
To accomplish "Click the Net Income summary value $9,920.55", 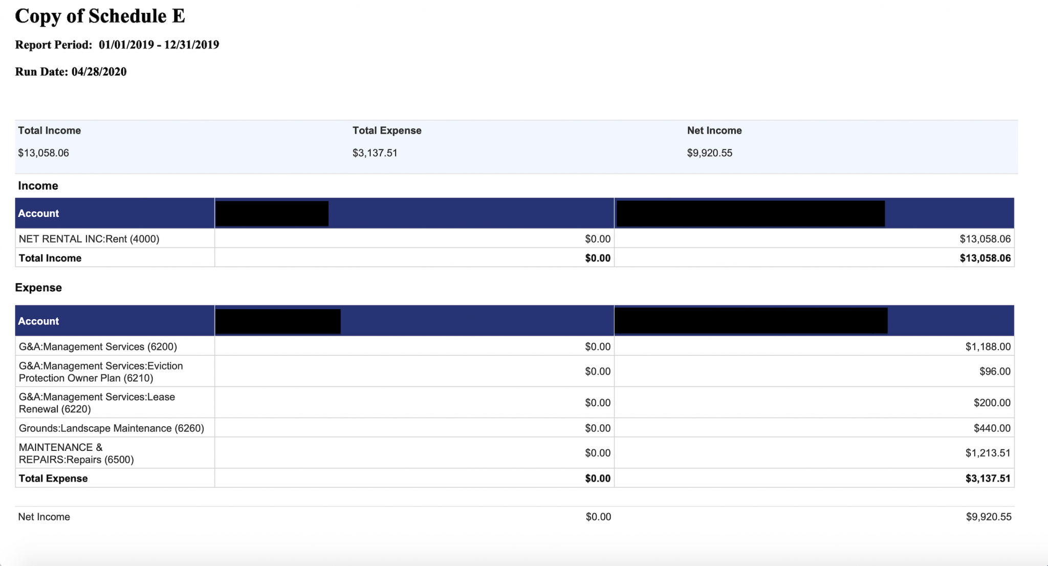I will (709, 153).
